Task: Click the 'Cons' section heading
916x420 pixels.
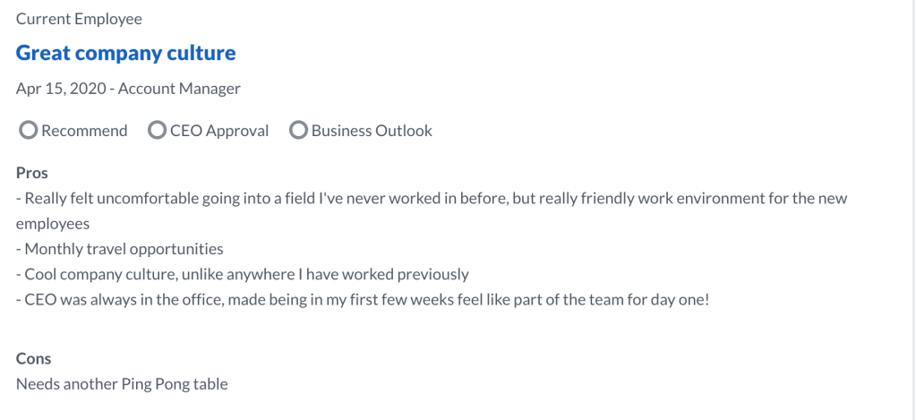Action: coord(34,358)
